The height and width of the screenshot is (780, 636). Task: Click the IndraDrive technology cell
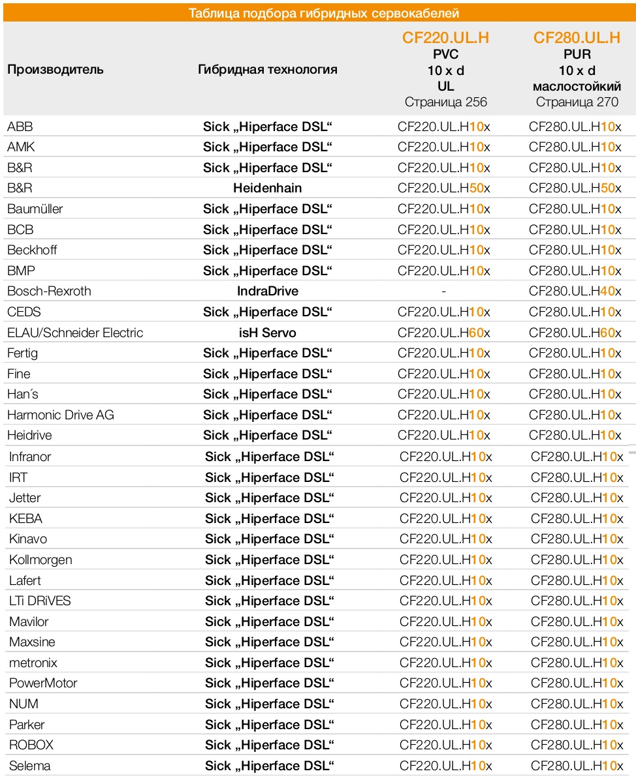pyautogui.click(x=268, y=292)
